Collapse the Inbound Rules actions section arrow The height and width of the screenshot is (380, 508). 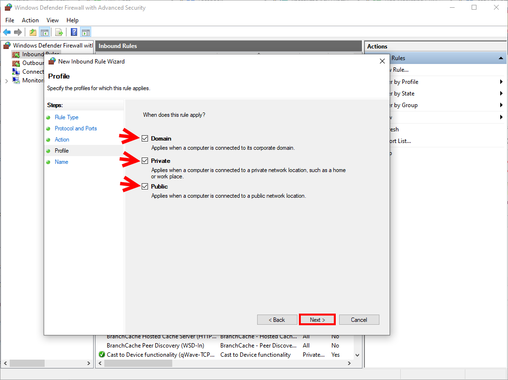click(x=501, y=58)
